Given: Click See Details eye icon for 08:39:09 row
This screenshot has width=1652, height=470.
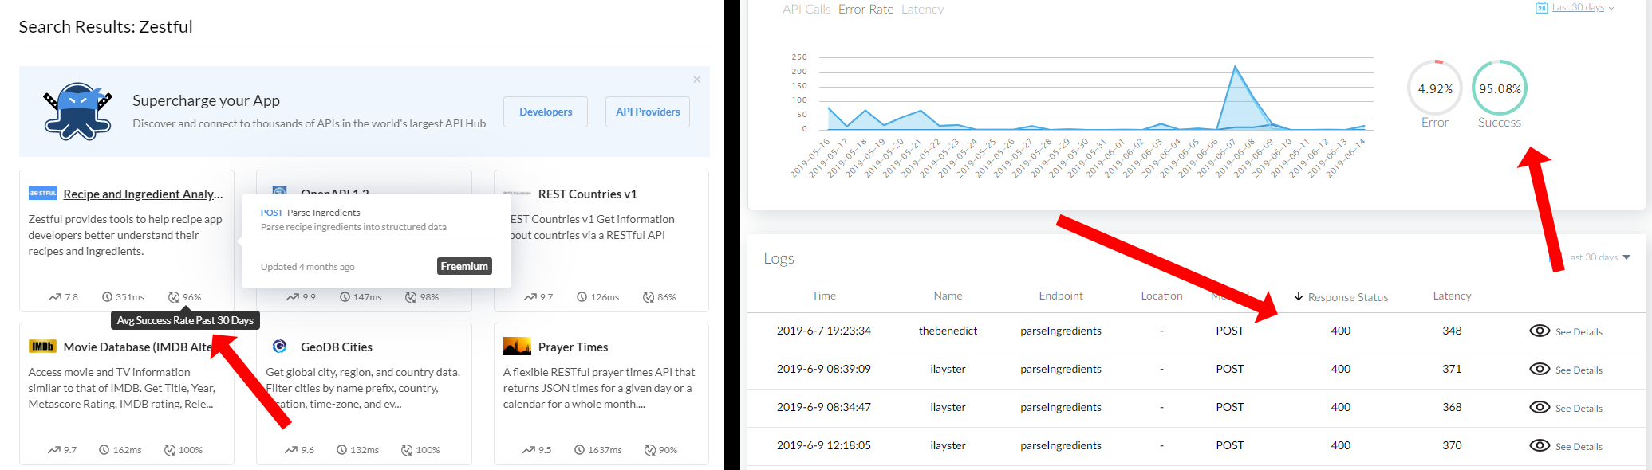Looking at the screenshot, I should tap(1540, 369).
